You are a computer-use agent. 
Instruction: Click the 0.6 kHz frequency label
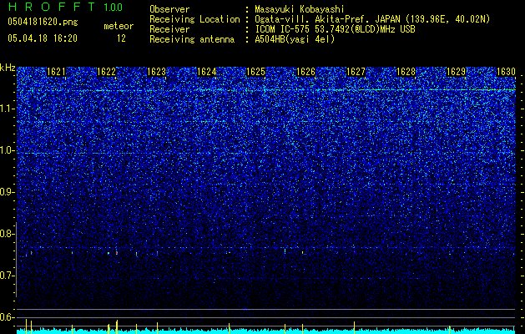pos(7,317)
